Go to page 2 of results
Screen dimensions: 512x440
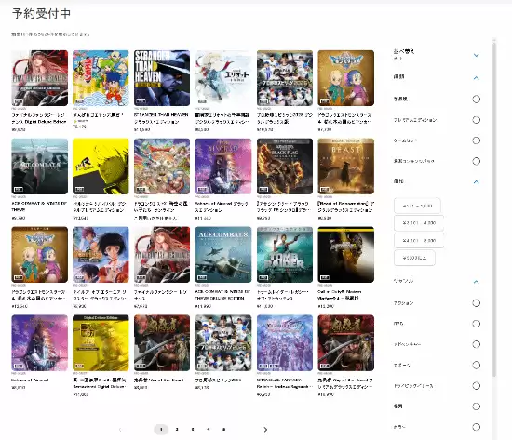(177, 429)
